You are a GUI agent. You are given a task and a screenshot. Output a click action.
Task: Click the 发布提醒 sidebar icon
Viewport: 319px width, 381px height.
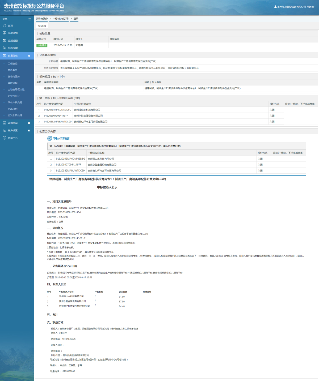pyautogui.click(x=4, y=48)
